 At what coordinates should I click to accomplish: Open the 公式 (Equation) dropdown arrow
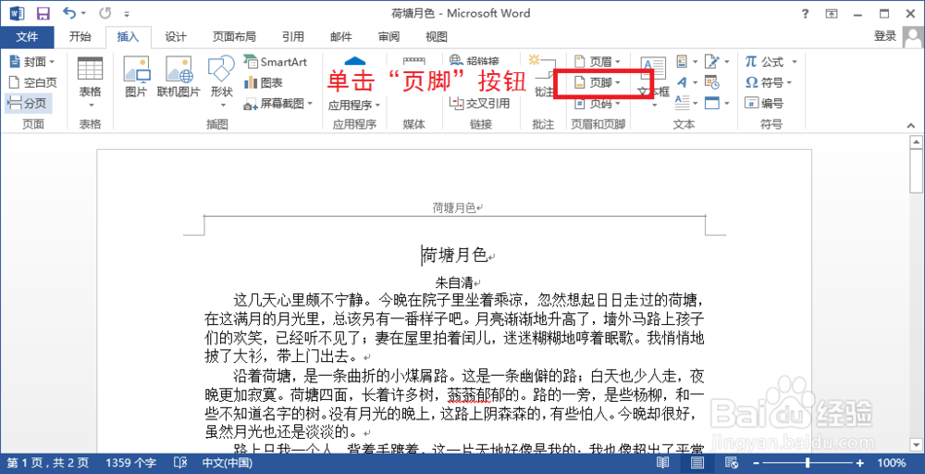click(x=794, y=61)
